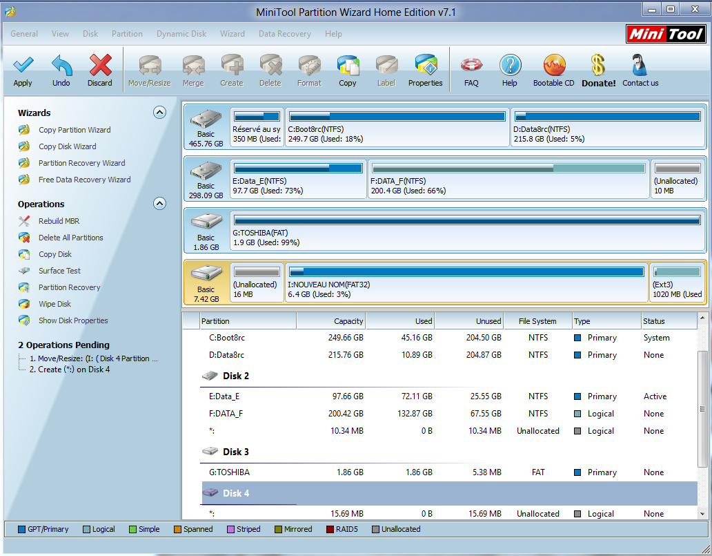The width and height of the screenshot is (712, 556).
Task: Start the Copy Partition Wizard
Action: 75,130
